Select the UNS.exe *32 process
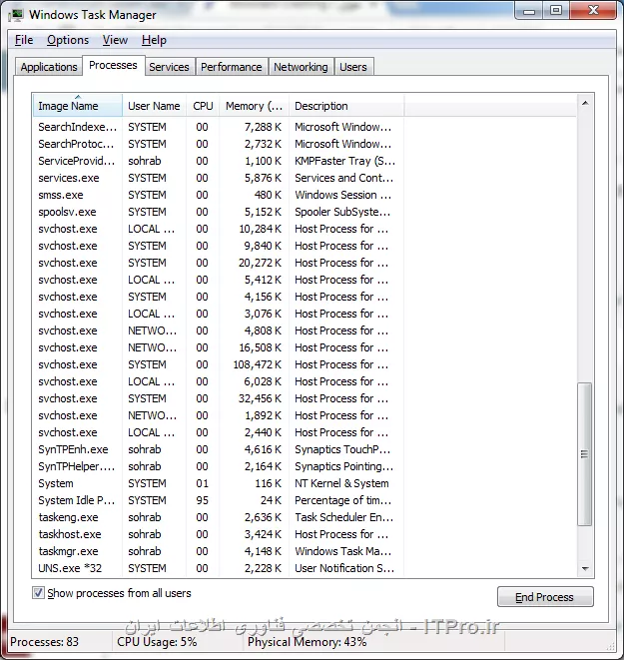This screenshot has width=624, height=660. pos(219,568)
